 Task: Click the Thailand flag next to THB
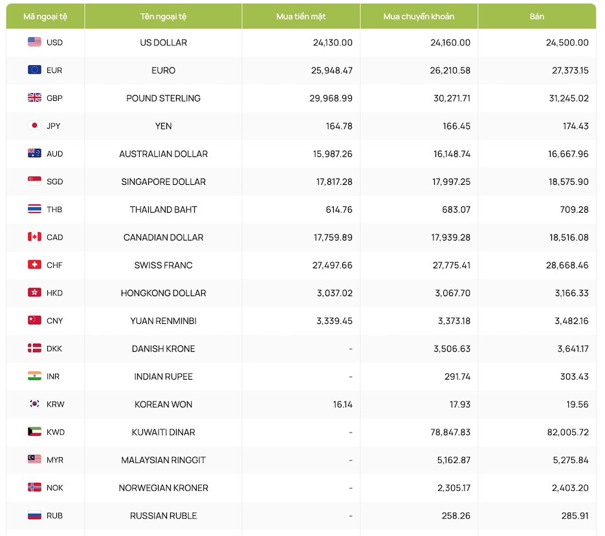34,209
